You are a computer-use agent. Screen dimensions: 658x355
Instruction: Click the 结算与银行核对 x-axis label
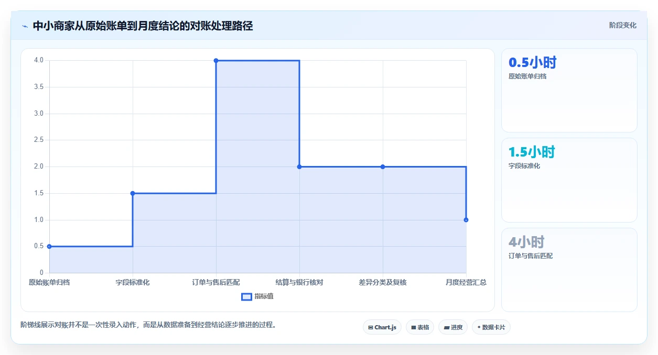[x=299, y=282]
